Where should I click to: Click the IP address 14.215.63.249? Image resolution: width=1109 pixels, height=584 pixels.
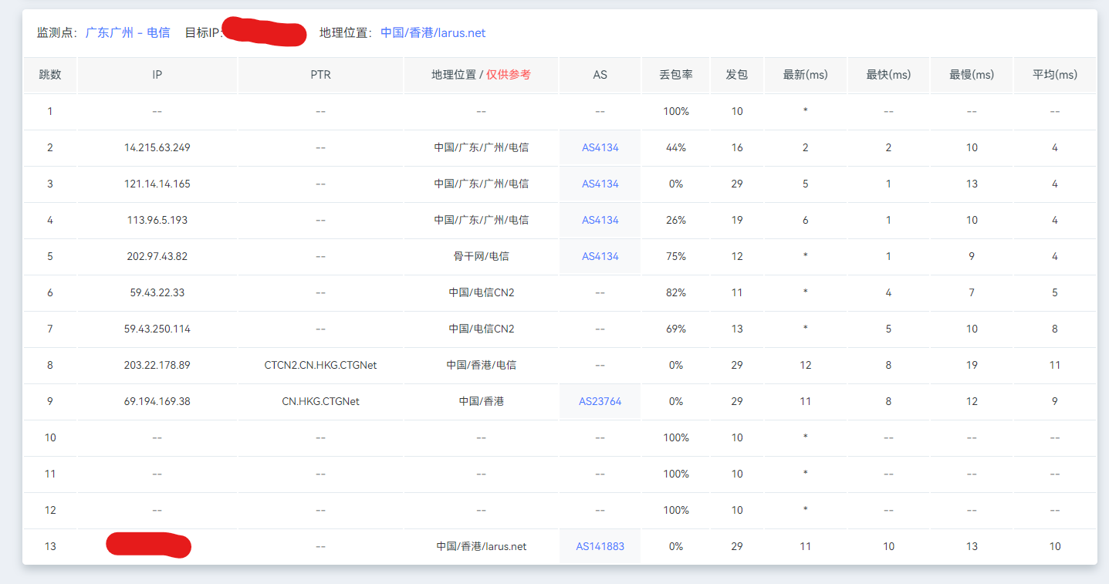point(157,147)
